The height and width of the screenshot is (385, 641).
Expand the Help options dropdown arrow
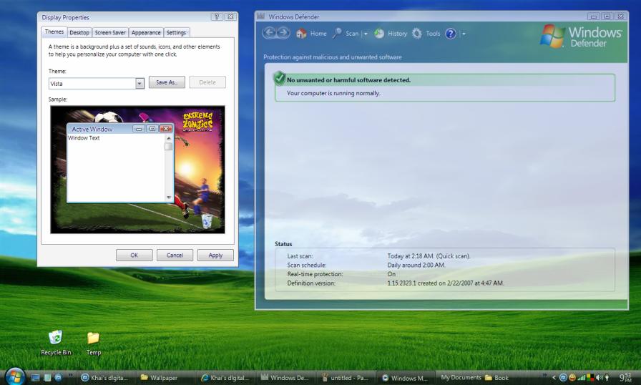[x=464, y=34]
